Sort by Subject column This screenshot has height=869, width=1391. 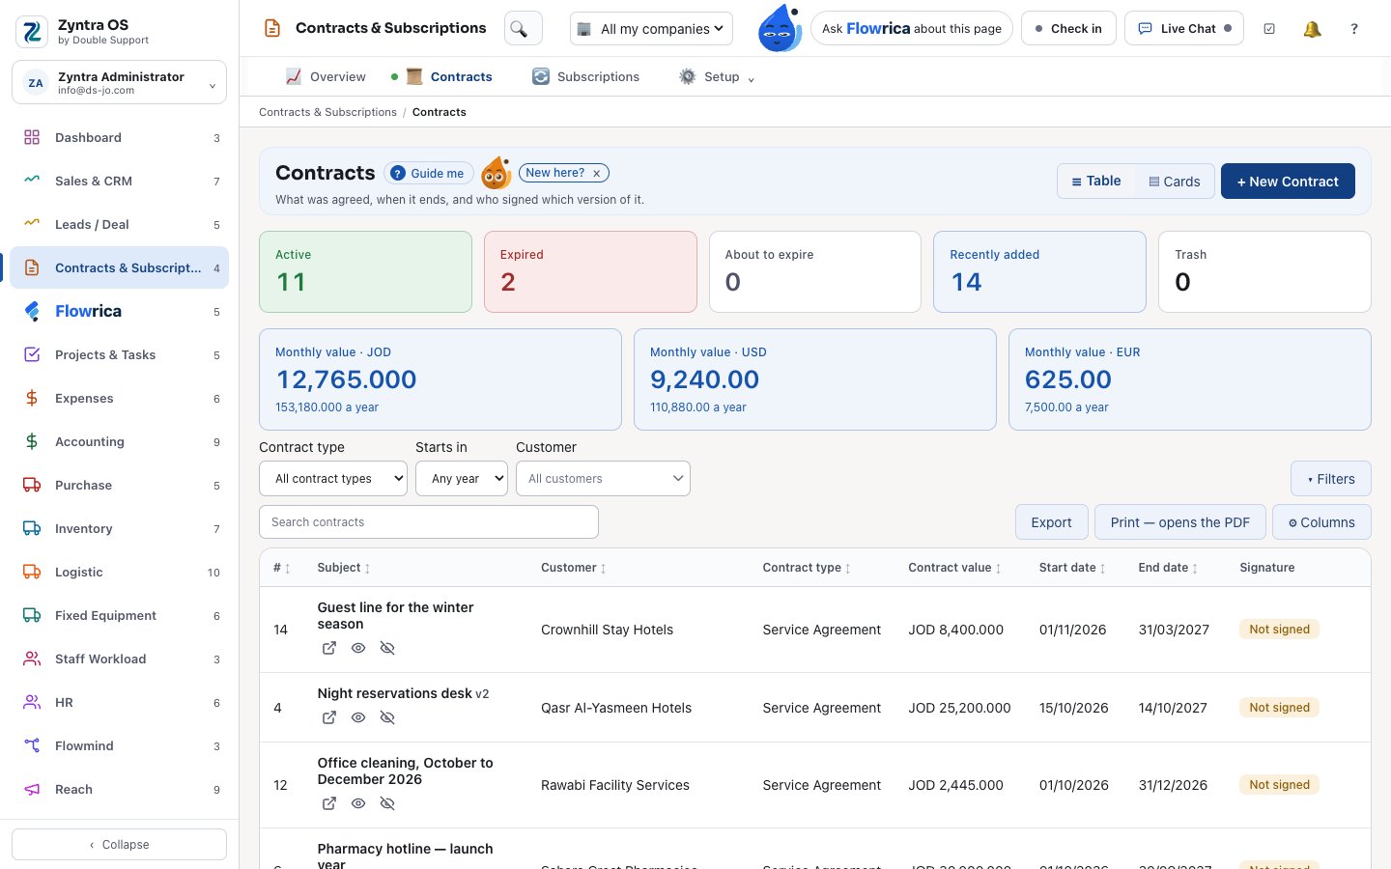pyautogui.click(x=344, y=568)
